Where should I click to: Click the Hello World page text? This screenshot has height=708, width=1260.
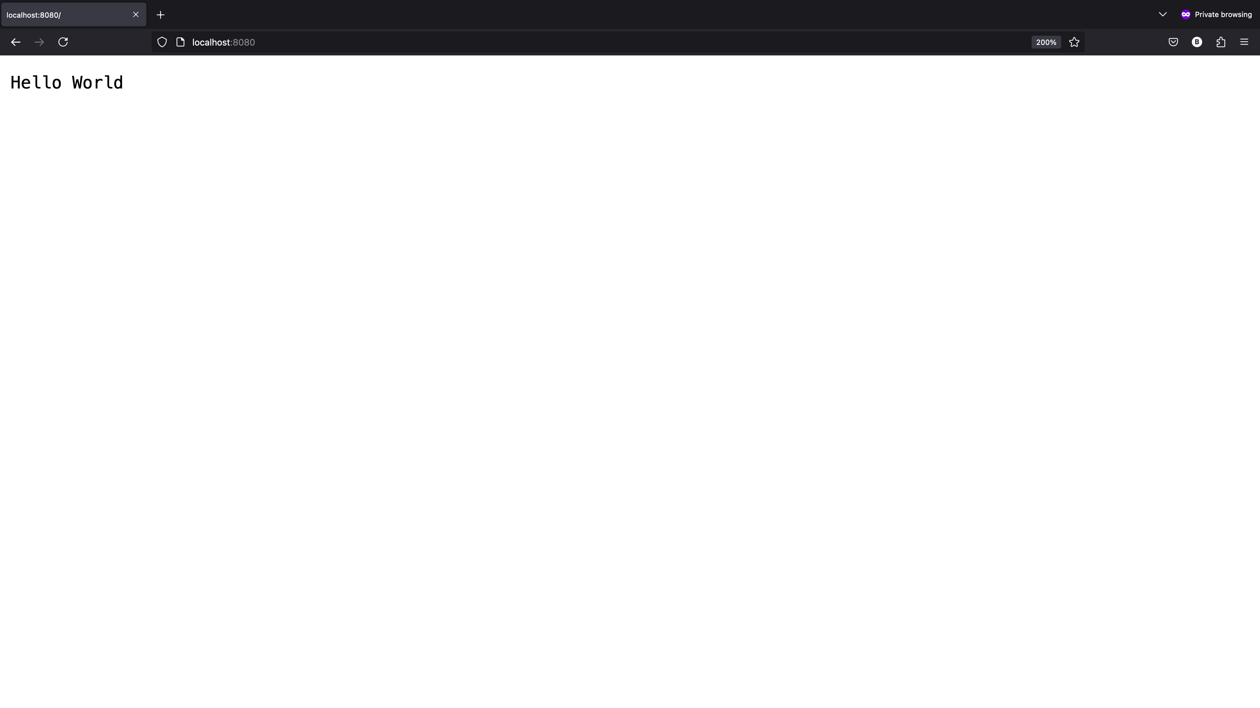[x=67, y=82]
